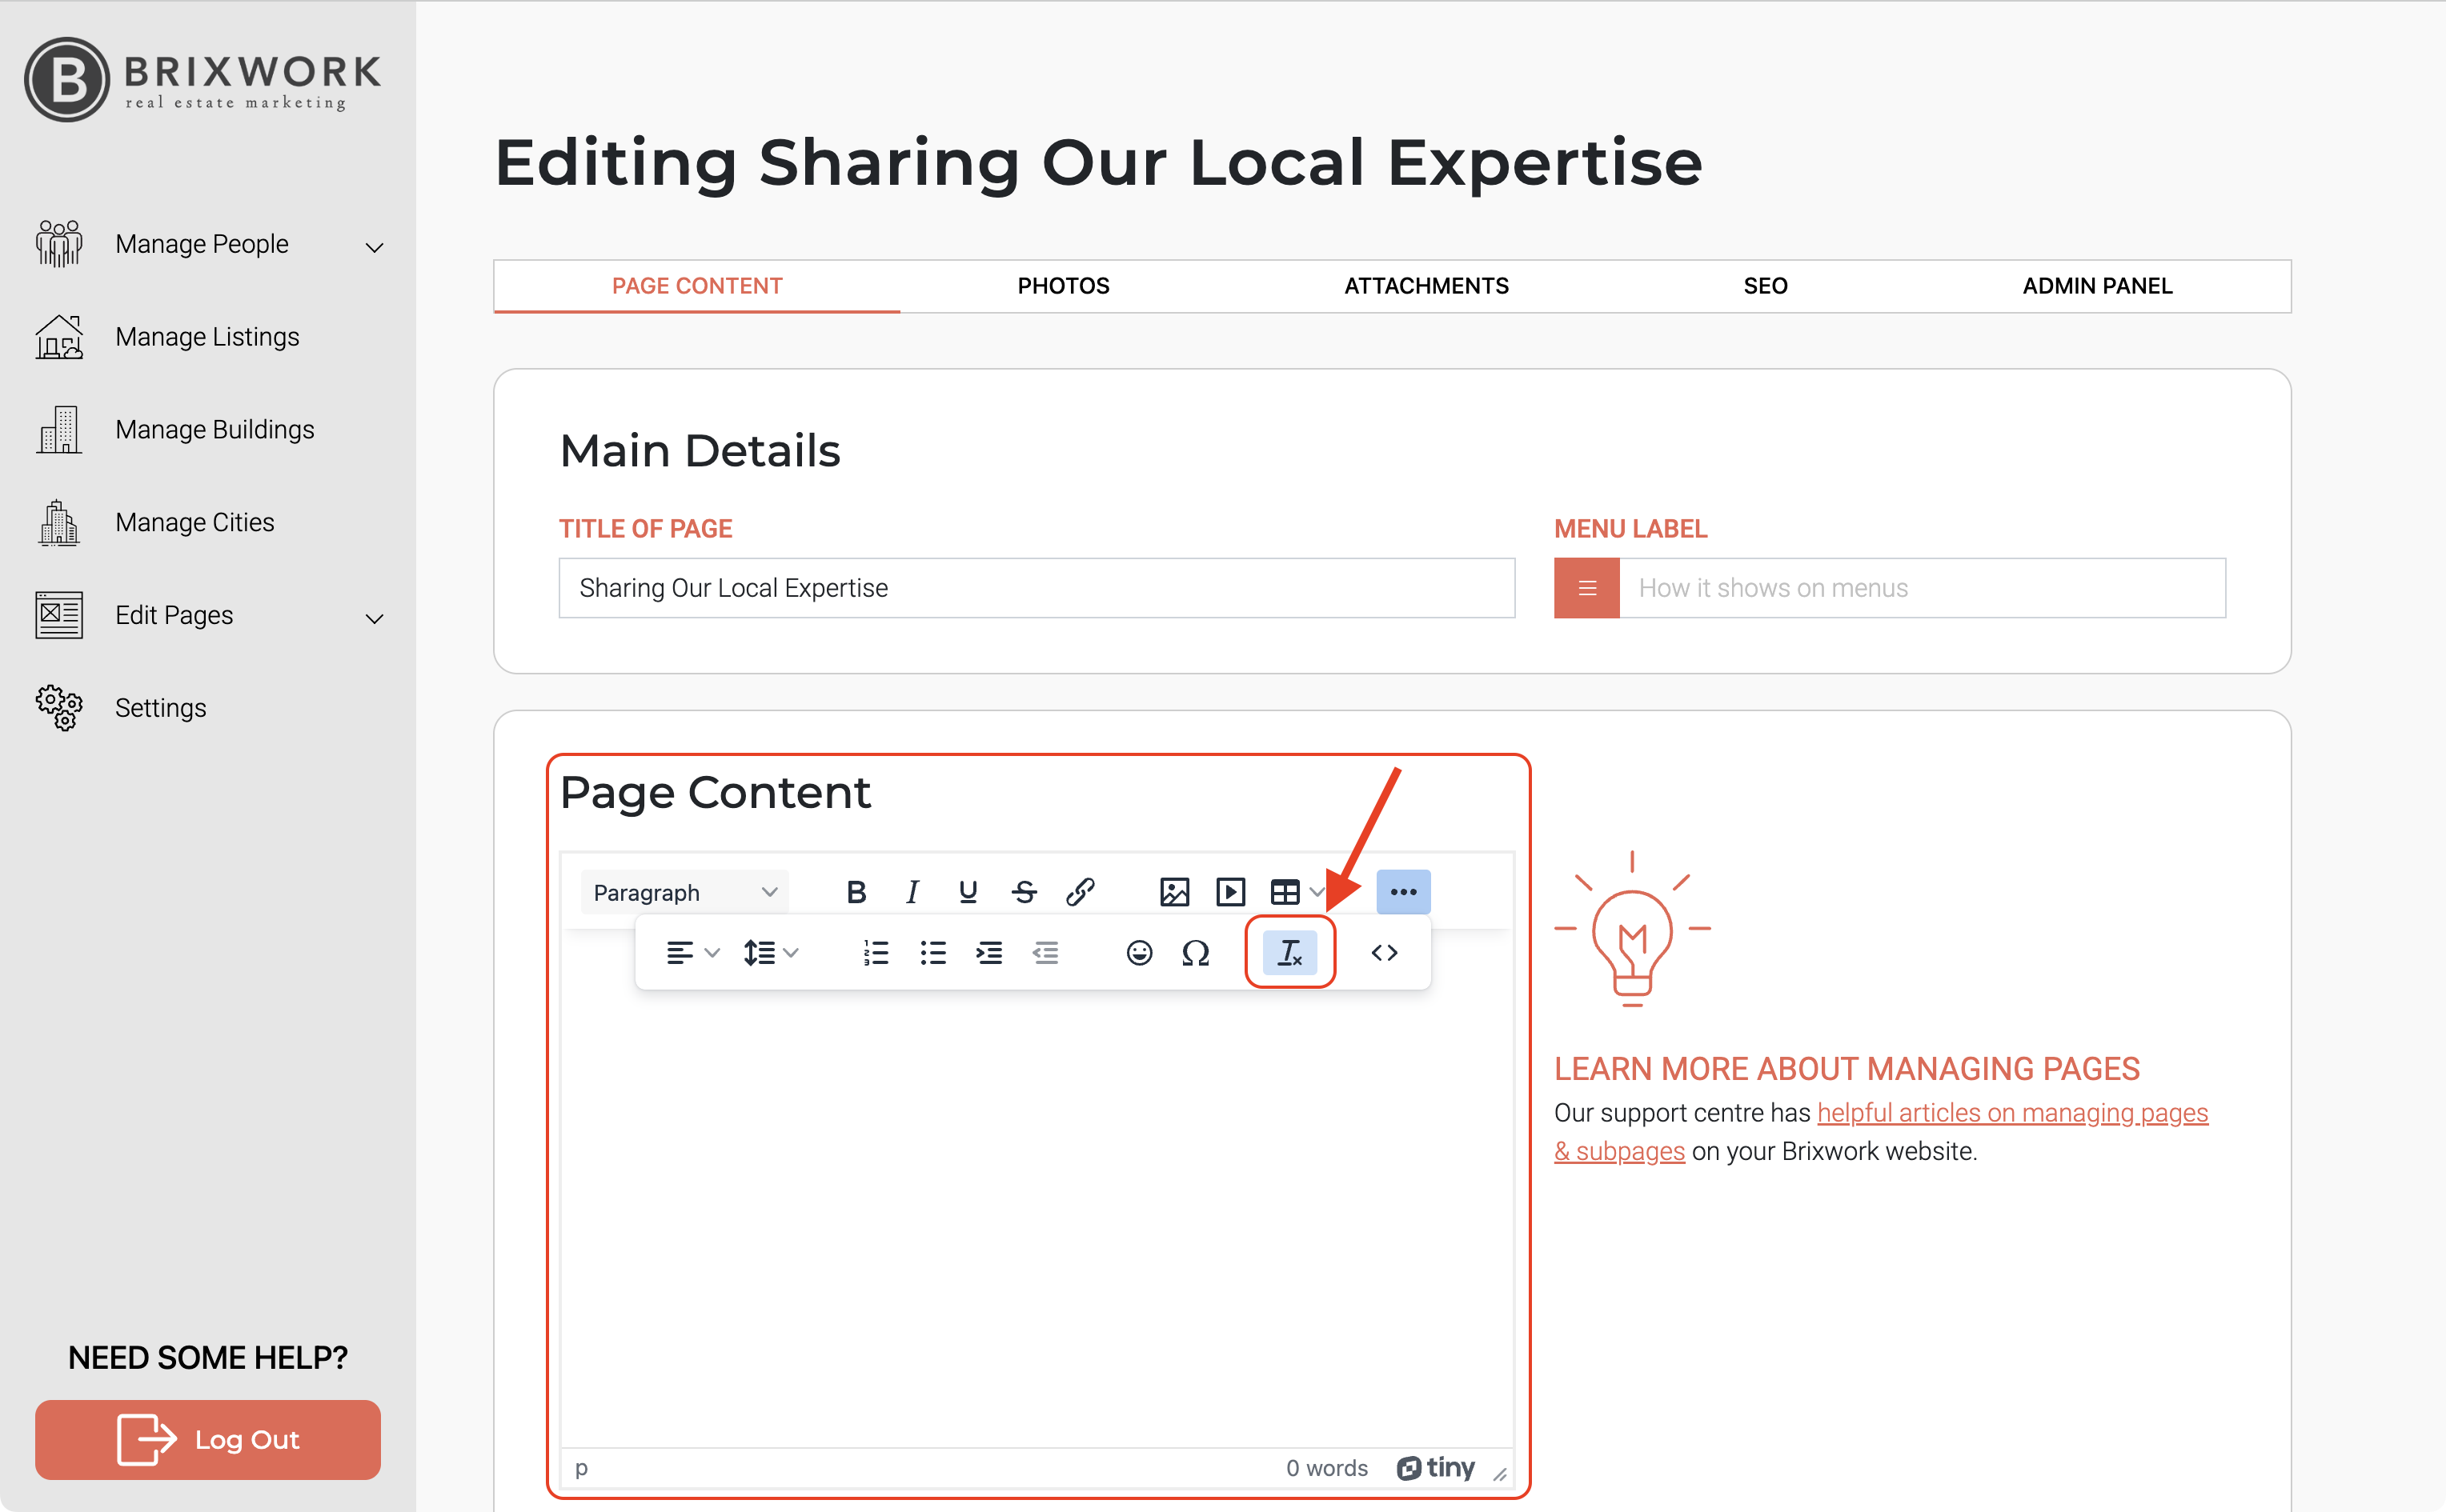Click the underline button
Image resolution: width=2446 pixels, height=1512 pixels.
tap(968, 891)
